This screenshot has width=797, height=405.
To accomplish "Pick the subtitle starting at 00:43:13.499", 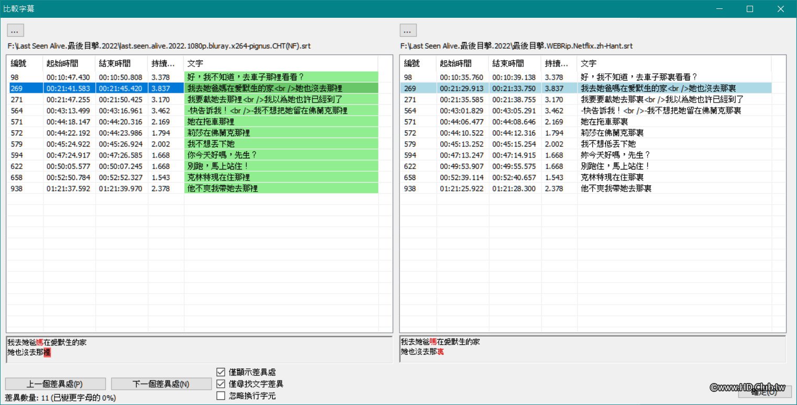I will (193, 110).
